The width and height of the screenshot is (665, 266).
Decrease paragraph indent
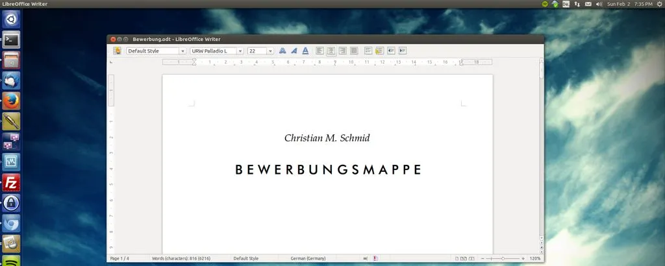click(391, 51)
